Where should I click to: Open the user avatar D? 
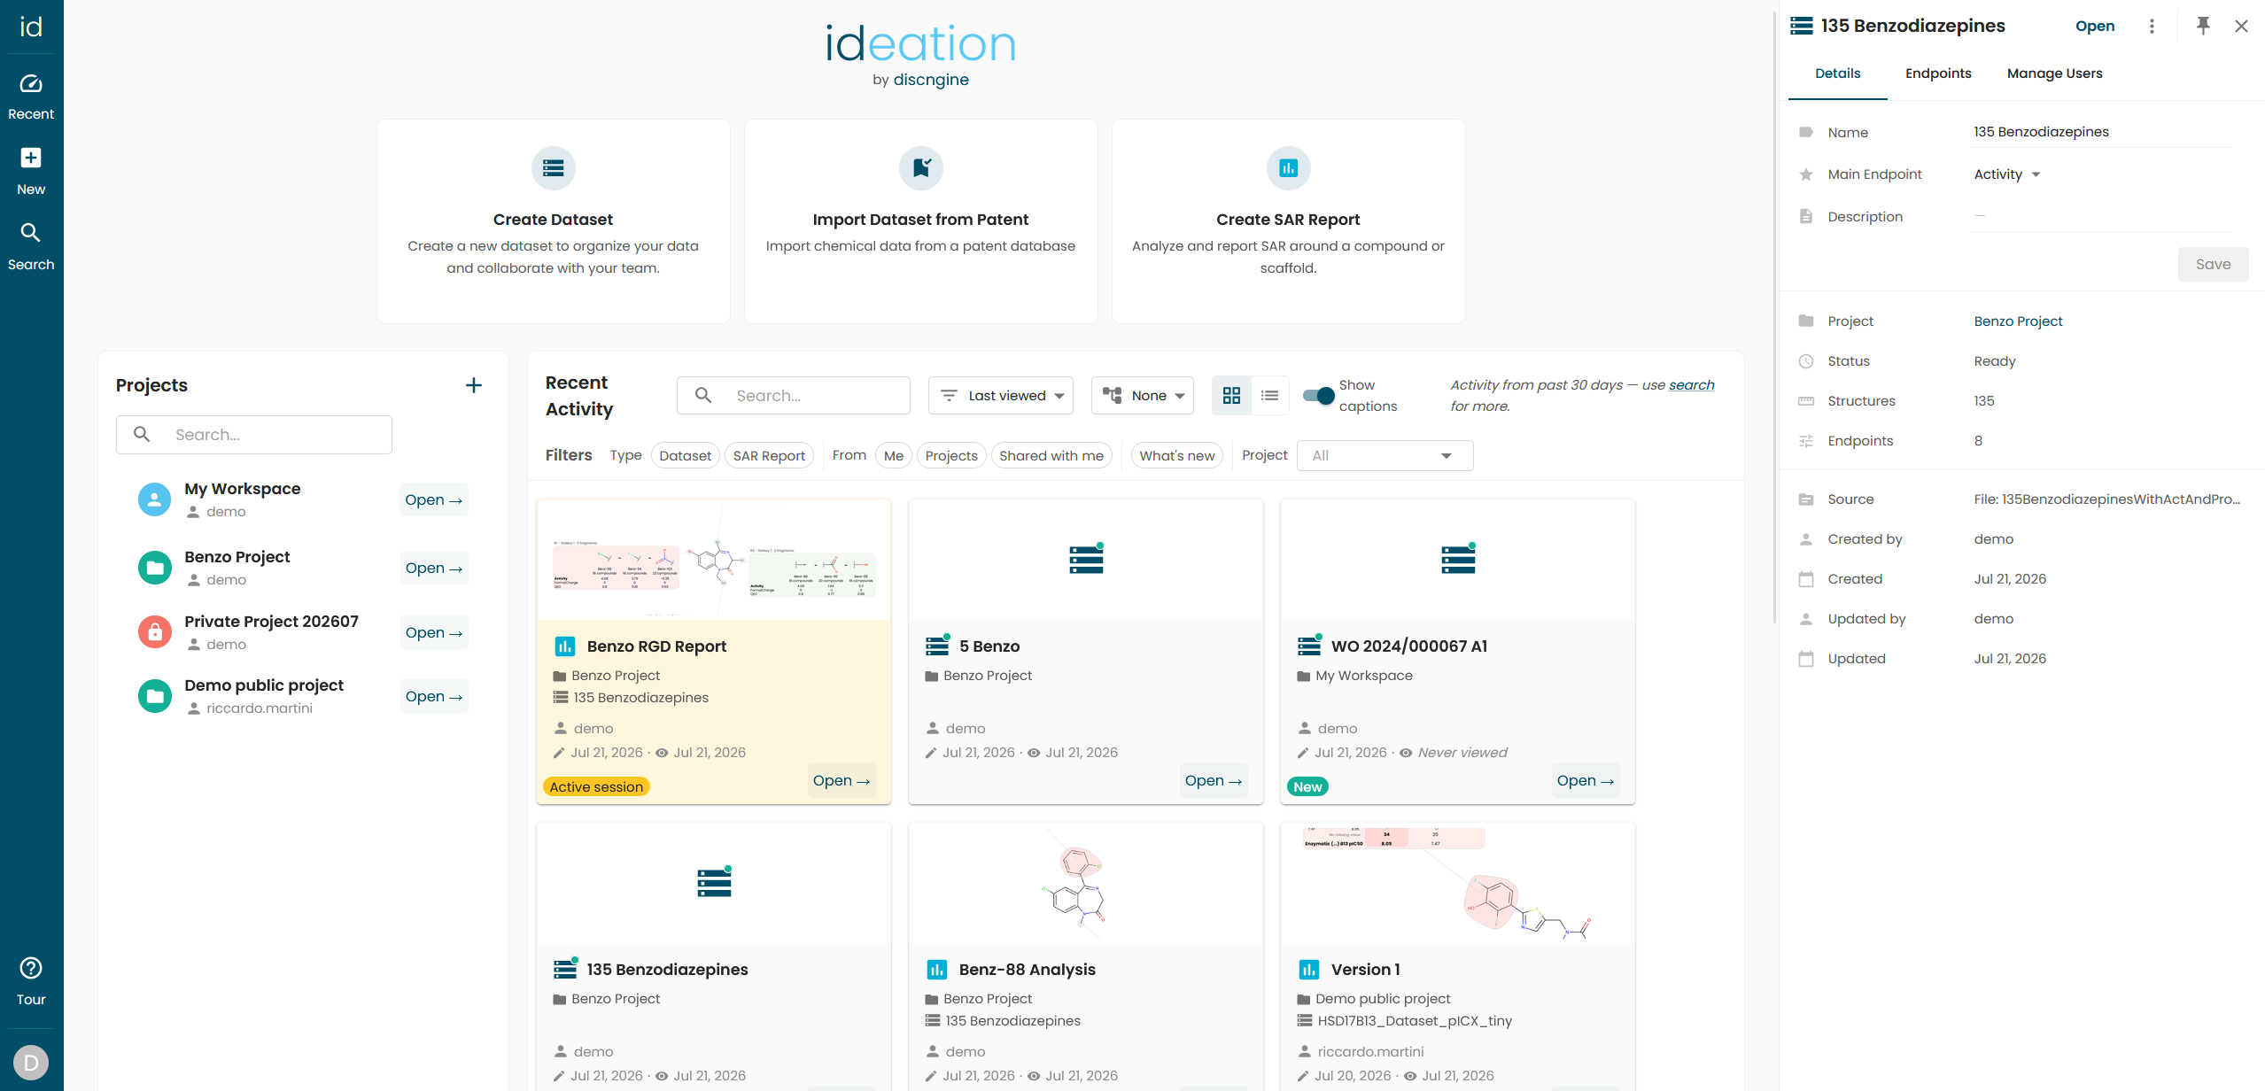pos(31,1062)
